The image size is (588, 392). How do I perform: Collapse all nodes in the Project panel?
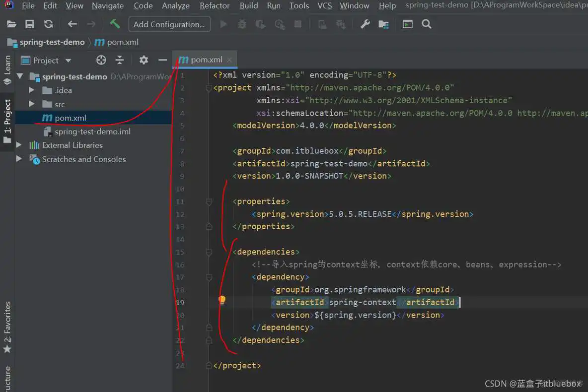[120, 60]
